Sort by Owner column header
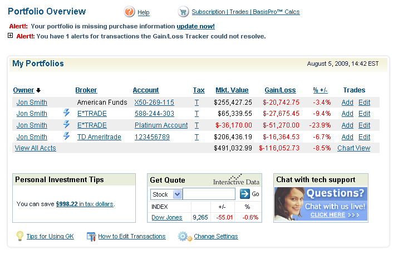398x254 pixels. tap(23, 90)
